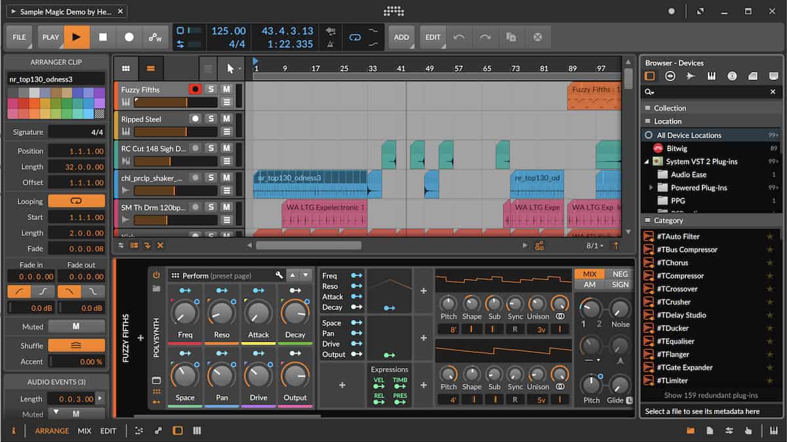787x442 pixels.
Task: Switch to arranger timeline view icon
Action: click(151, 68)
